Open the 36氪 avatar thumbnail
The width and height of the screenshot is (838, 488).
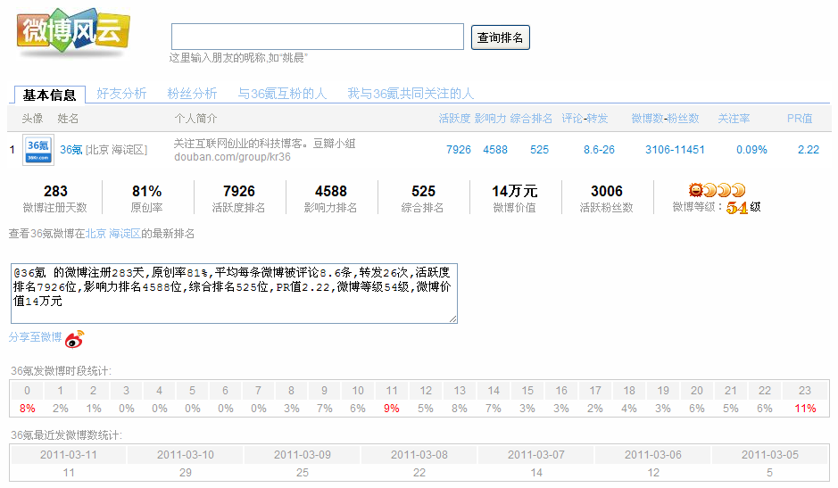coord(38,150)
